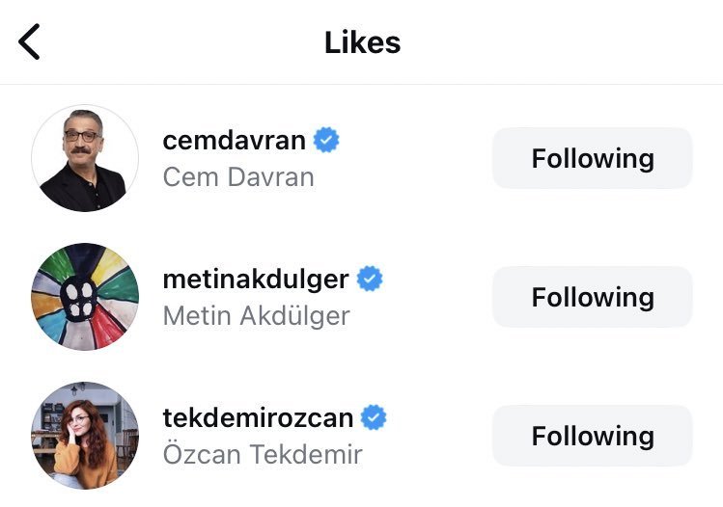Viewport: 723px width, 507px height.
Task: Tap the Likes header title
Action: pyautogui.click(x=362, y=42)
